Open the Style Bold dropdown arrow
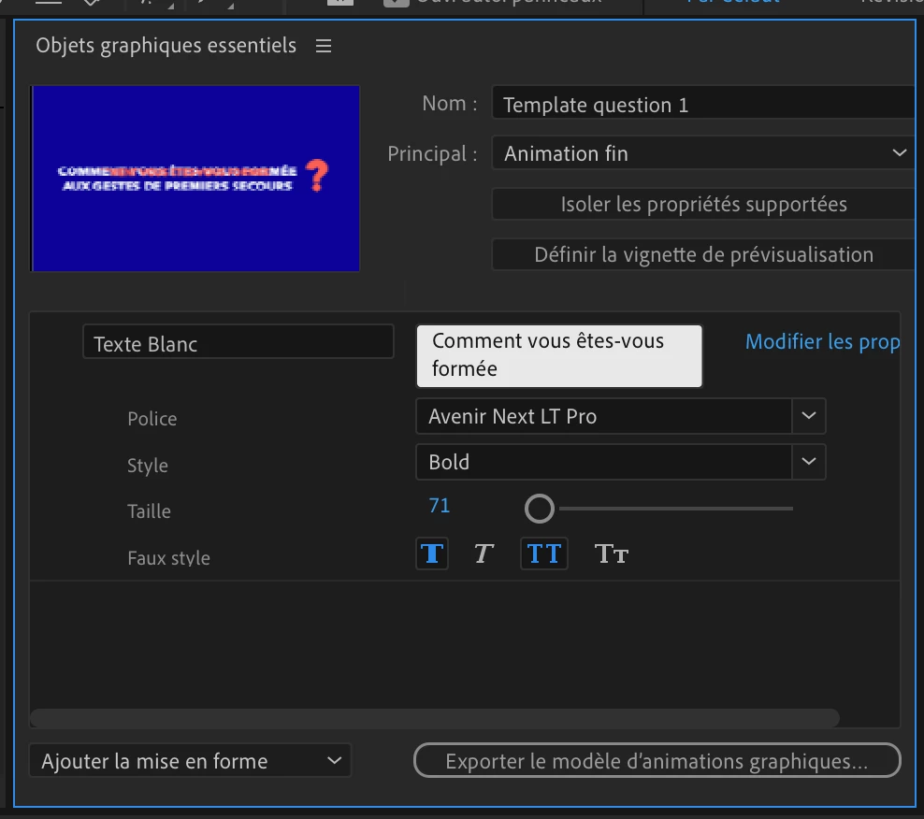The image size is (924, 819). click(x=808, y=462)
